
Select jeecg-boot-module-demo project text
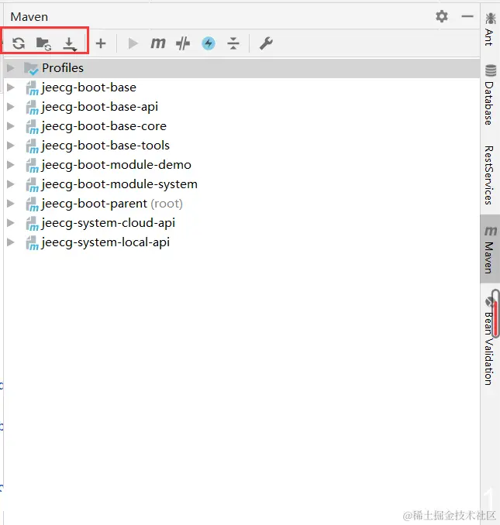click(x=116, y=165)
